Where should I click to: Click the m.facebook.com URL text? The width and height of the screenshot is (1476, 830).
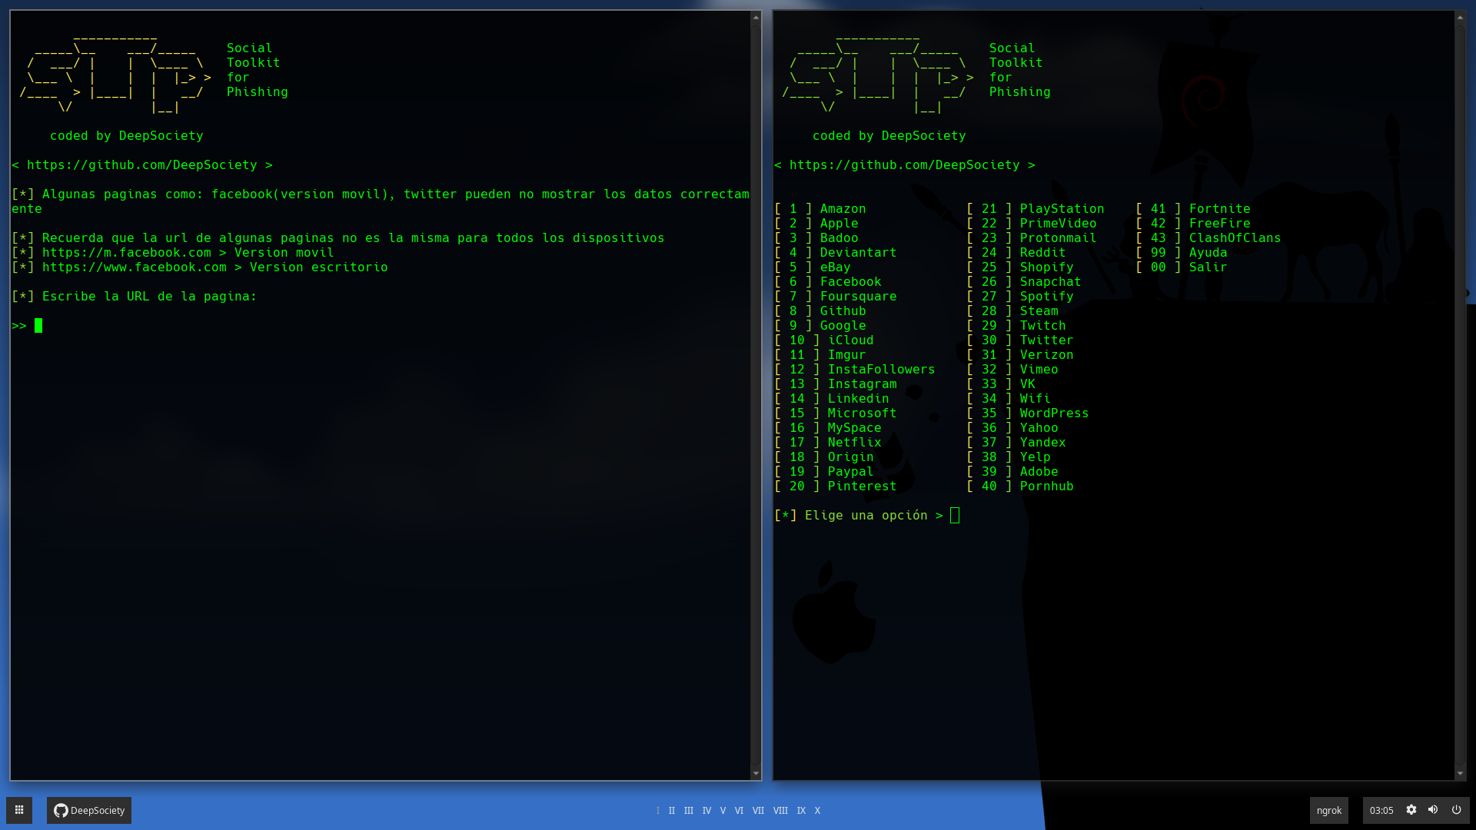pyautogui.click(x=126, y=253)
